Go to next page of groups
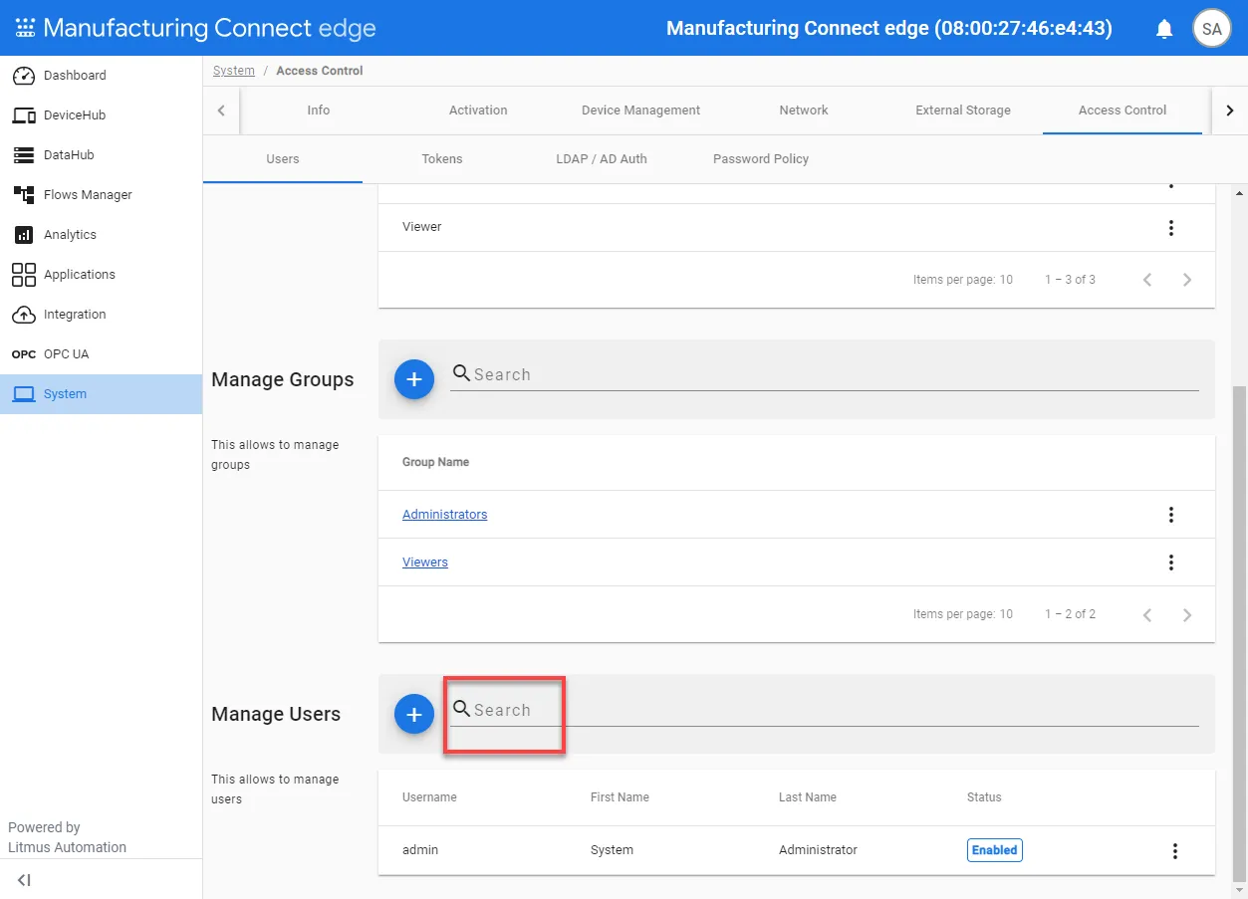Viewport: 1248px width, 899px height. click(1187, 614)
